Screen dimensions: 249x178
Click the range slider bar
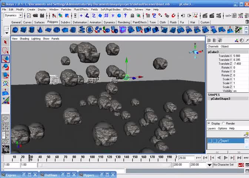point(105,165)
